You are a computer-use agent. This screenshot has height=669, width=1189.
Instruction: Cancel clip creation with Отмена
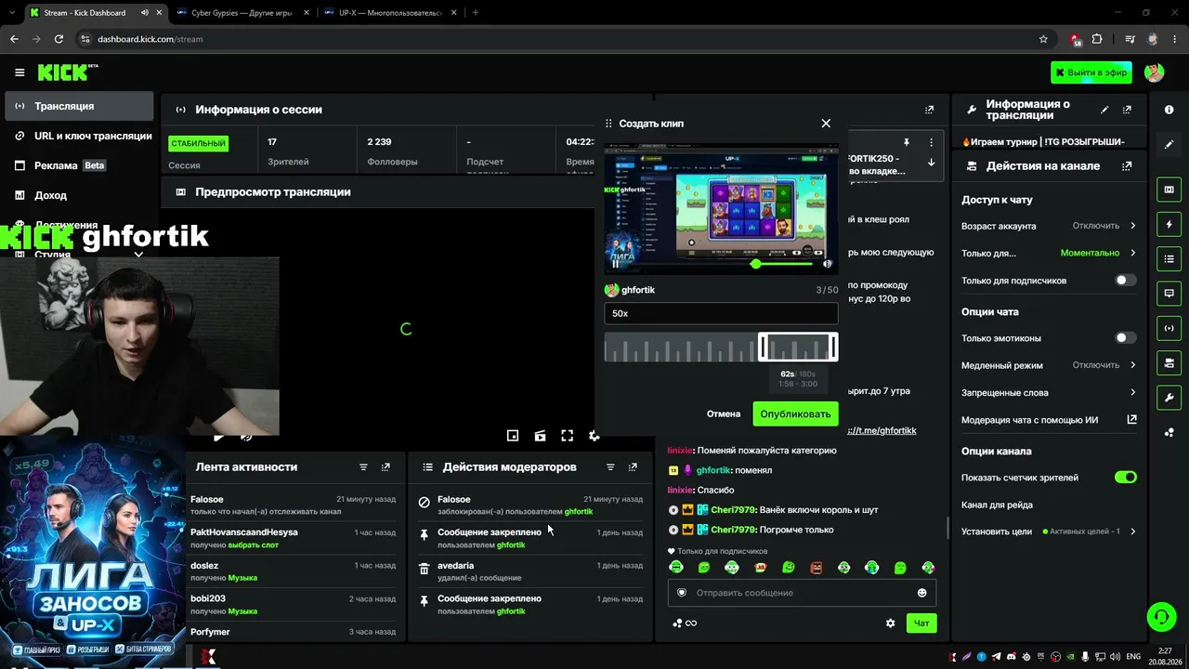(x=724, y=413)
